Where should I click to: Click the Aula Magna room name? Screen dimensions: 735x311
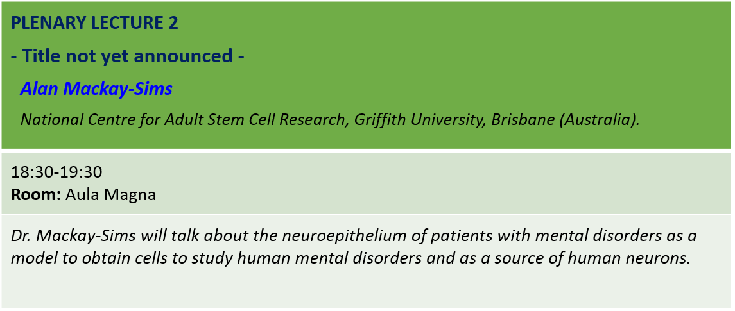[110, 194]
